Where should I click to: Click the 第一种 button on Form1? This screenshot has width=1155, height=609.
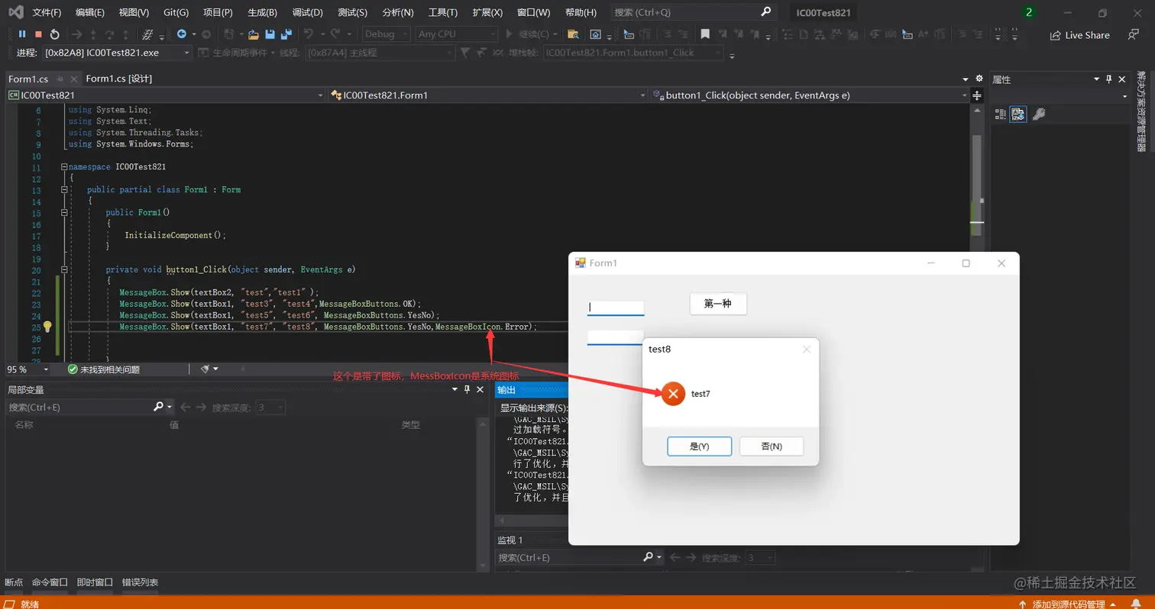718,304
